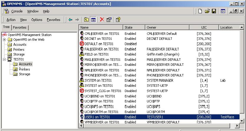Click the Save floppy disk icon
Viewport: 246px width, 131px height.
pos(214,11)
